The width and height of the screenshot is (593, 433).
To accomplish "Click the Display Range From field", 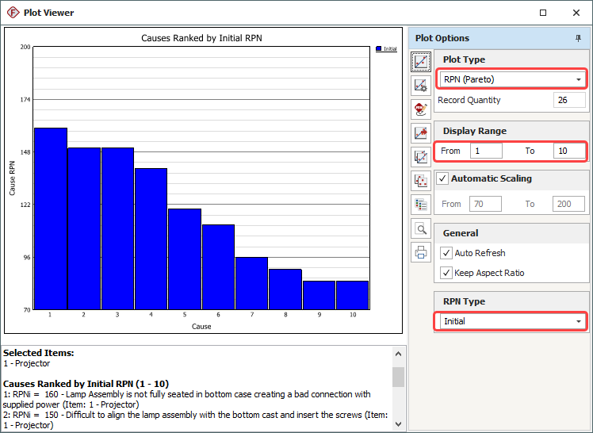I will point(485,151).
